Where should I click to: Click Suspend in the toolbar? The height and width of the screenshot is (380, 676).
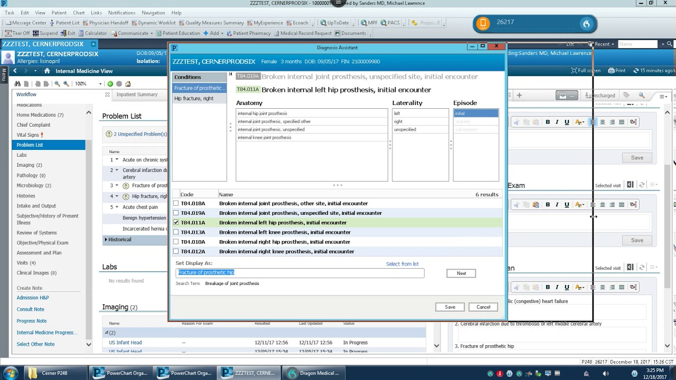click(x=45, y=33)
